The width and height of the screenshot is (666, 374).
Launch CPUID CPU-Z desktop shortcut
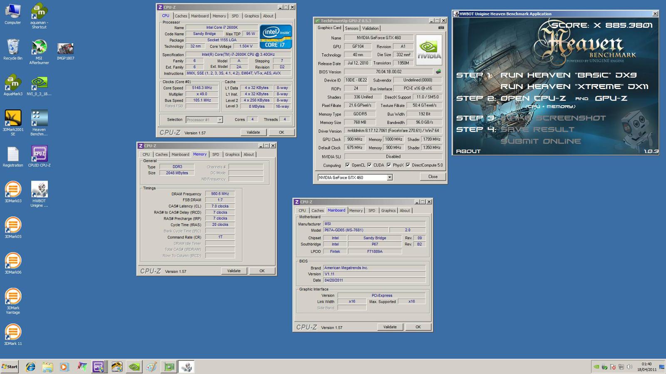(39, 157)
